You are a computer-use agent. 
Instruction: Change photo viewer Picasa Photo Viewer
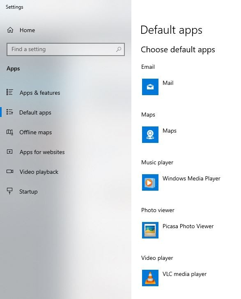(188, 226)
